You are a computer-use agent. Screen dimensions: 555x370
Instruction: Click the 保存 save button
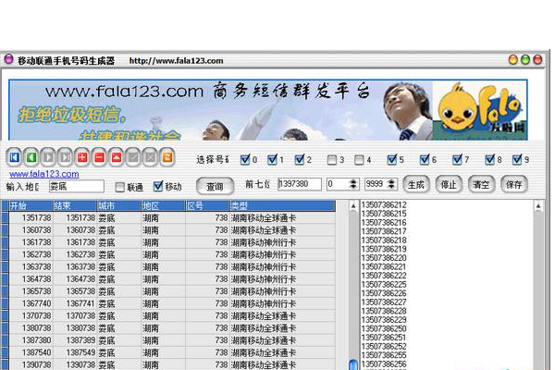514,184
